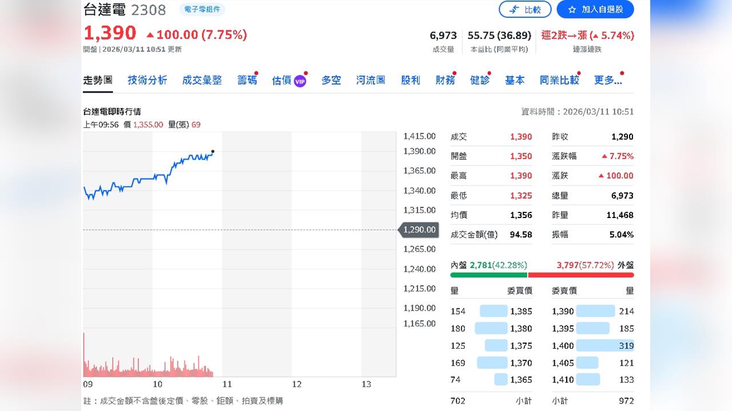The width and height of the screenshot is (732, 411).
Task: Click the 走勢圖 tab
Action: (x=98, y=80)
